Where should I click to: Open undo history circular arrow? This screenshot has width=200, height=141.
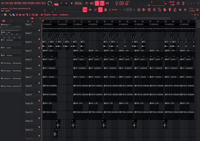pos(178,3)
